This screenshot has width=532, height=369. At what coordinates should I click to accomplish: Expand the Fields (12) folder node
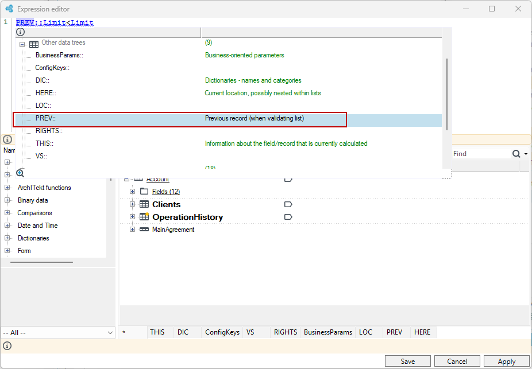pos(133,192)
